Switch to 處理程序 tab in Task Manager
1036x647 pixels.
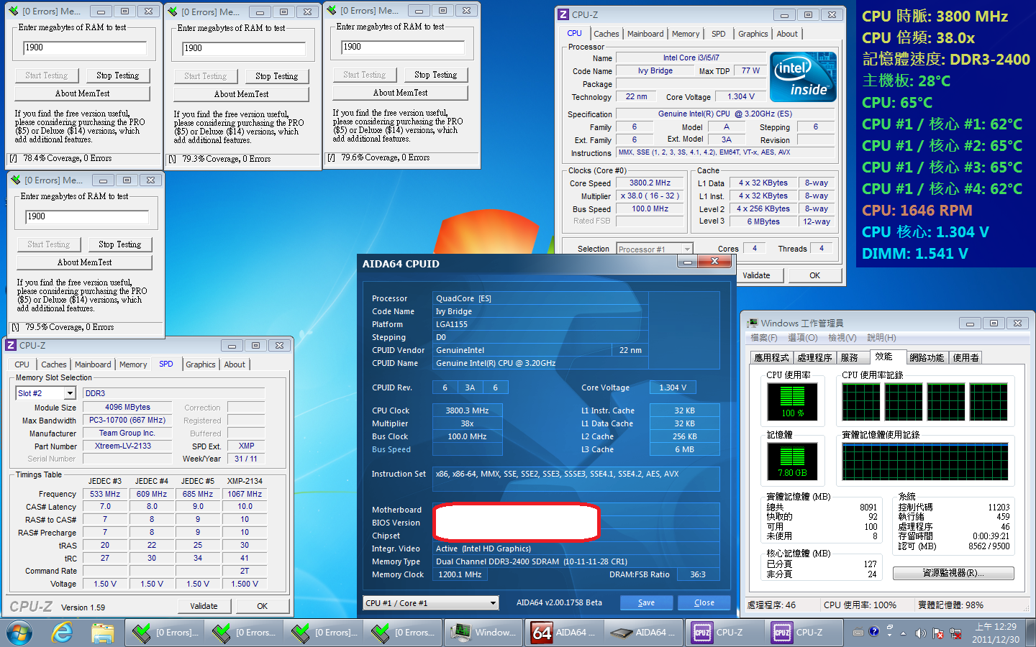point(814,357)
